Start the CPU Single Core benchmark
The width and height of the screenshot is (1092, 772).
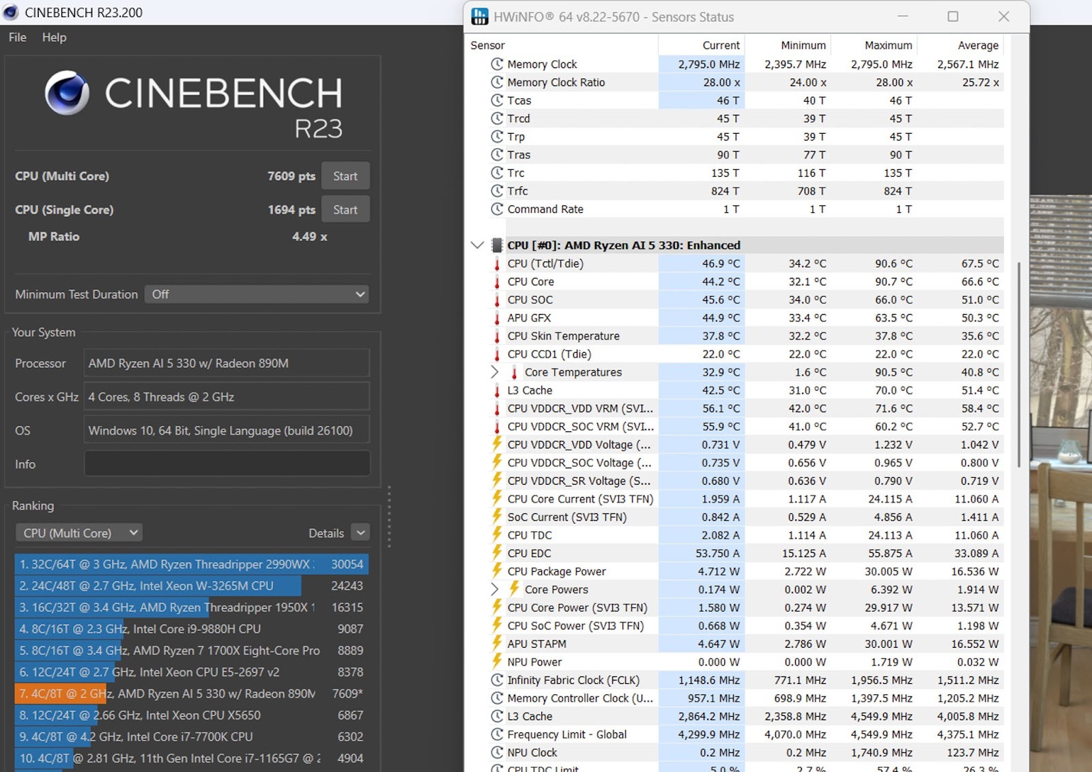tap(345, 210)
